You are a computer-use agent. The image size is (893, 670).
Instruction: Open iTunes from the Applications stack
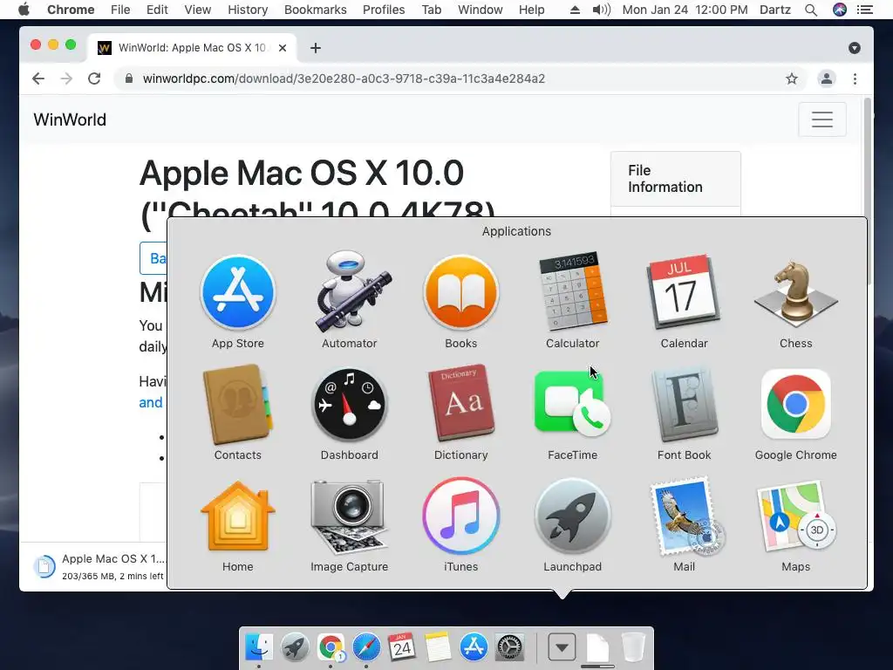point(460,516)
